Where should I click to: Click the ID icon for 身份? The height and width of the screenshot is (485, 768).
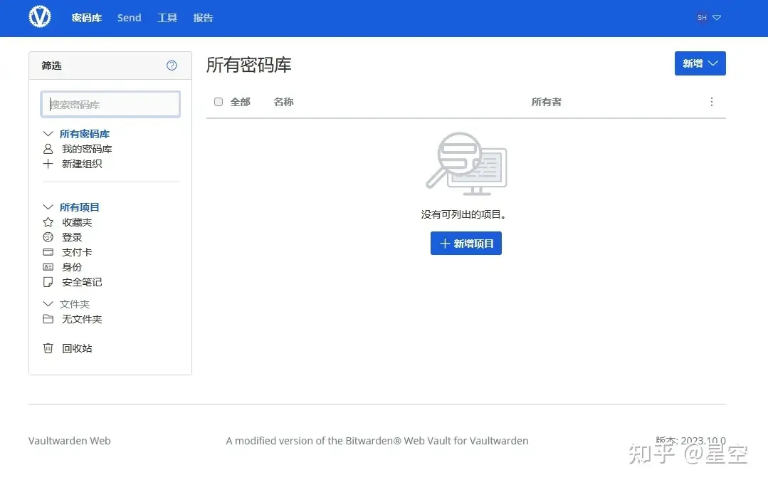tap(48, 267)
